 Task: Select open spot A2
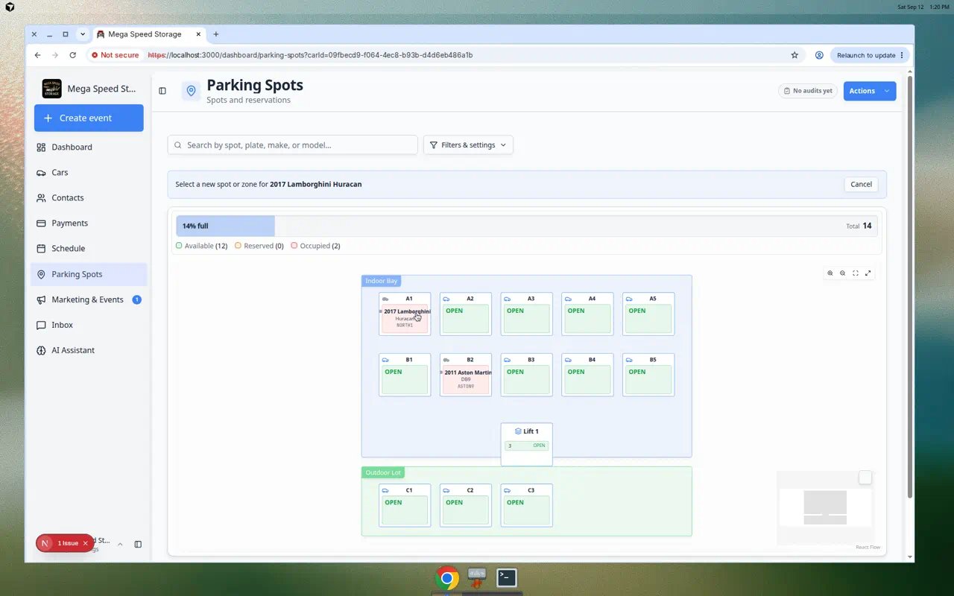point(466,314)
